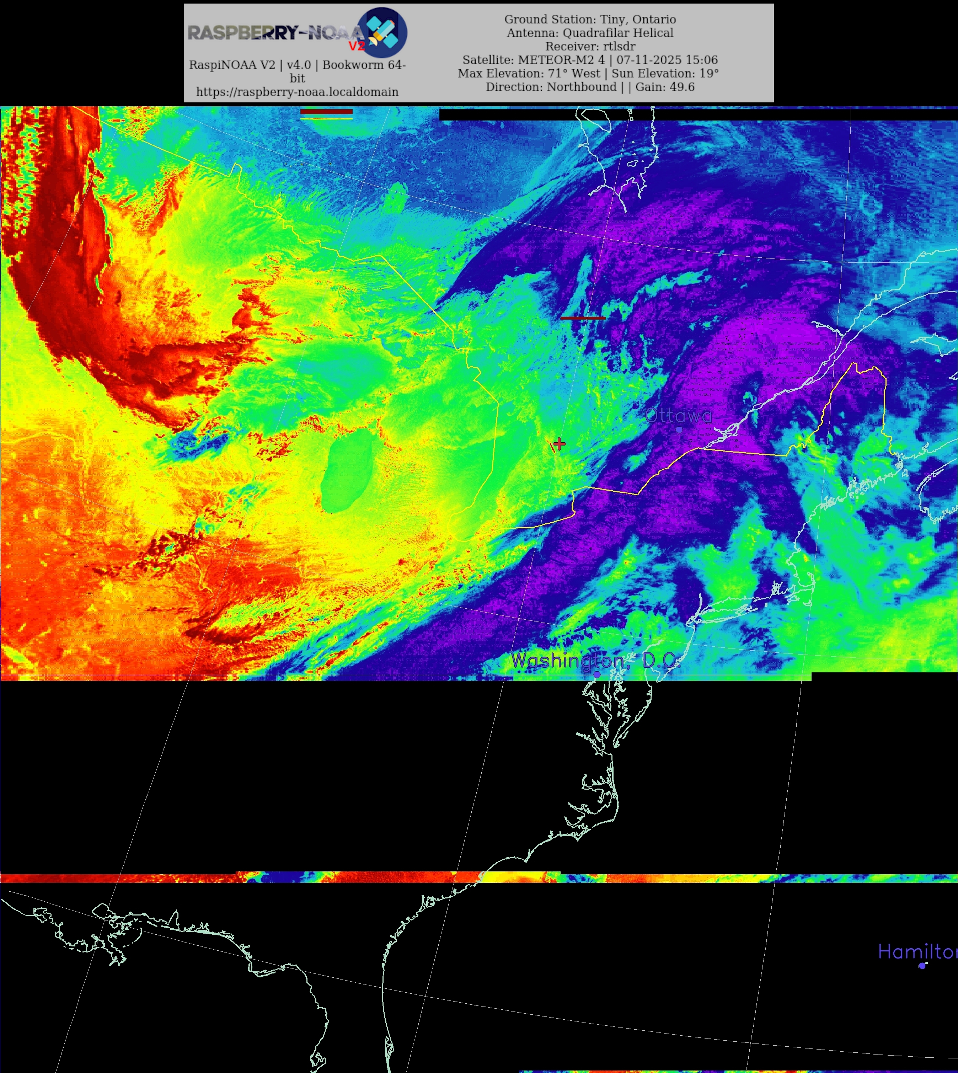Image resolution: width=958 pixels, height=1073 pixels.
Task: Click the dark red bar at image top
Action: point(326,112)
